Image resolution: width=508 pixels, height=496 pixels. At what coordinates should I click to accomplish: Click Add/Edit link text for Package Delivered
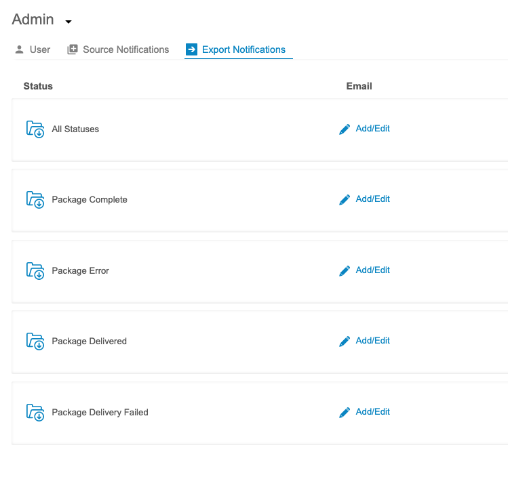click(x=372, y=341)
